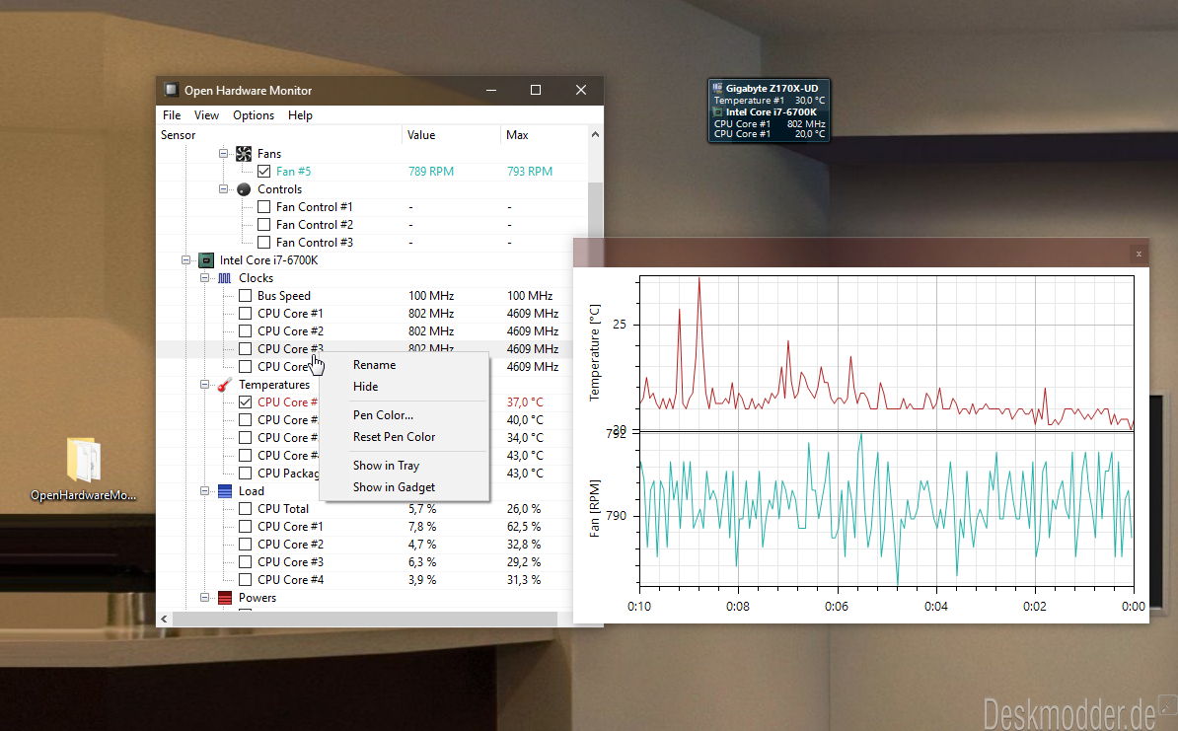Image resolution: width=1178 pixels, height=731 pixels.
Task: Click the CPU Core #1 load value 7,8 %
Action: click(x=422, y=527)
